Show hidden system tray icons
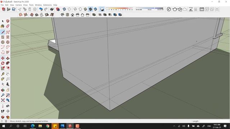The image size is (230, 129). 174,126
